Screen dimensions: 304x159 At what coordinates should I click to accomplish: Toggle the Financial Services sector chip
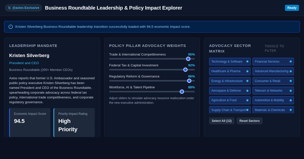[273, 62]
